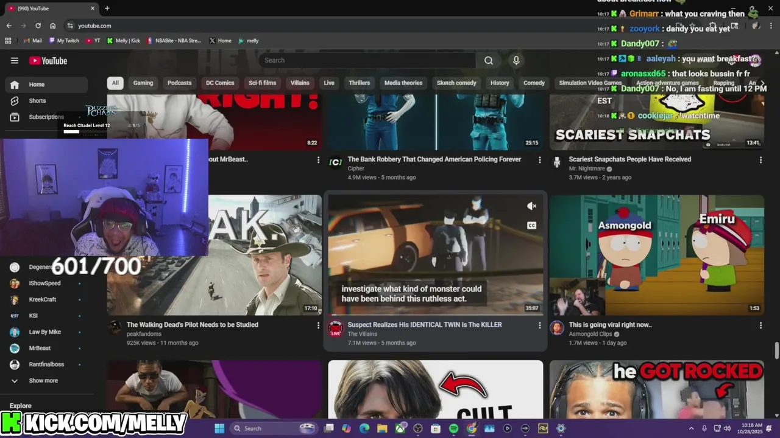Image resolution: width=780 pixels, height=438 pixels.
Task: Open options for Scariest Snapchats video
Action: click(760, 160)
